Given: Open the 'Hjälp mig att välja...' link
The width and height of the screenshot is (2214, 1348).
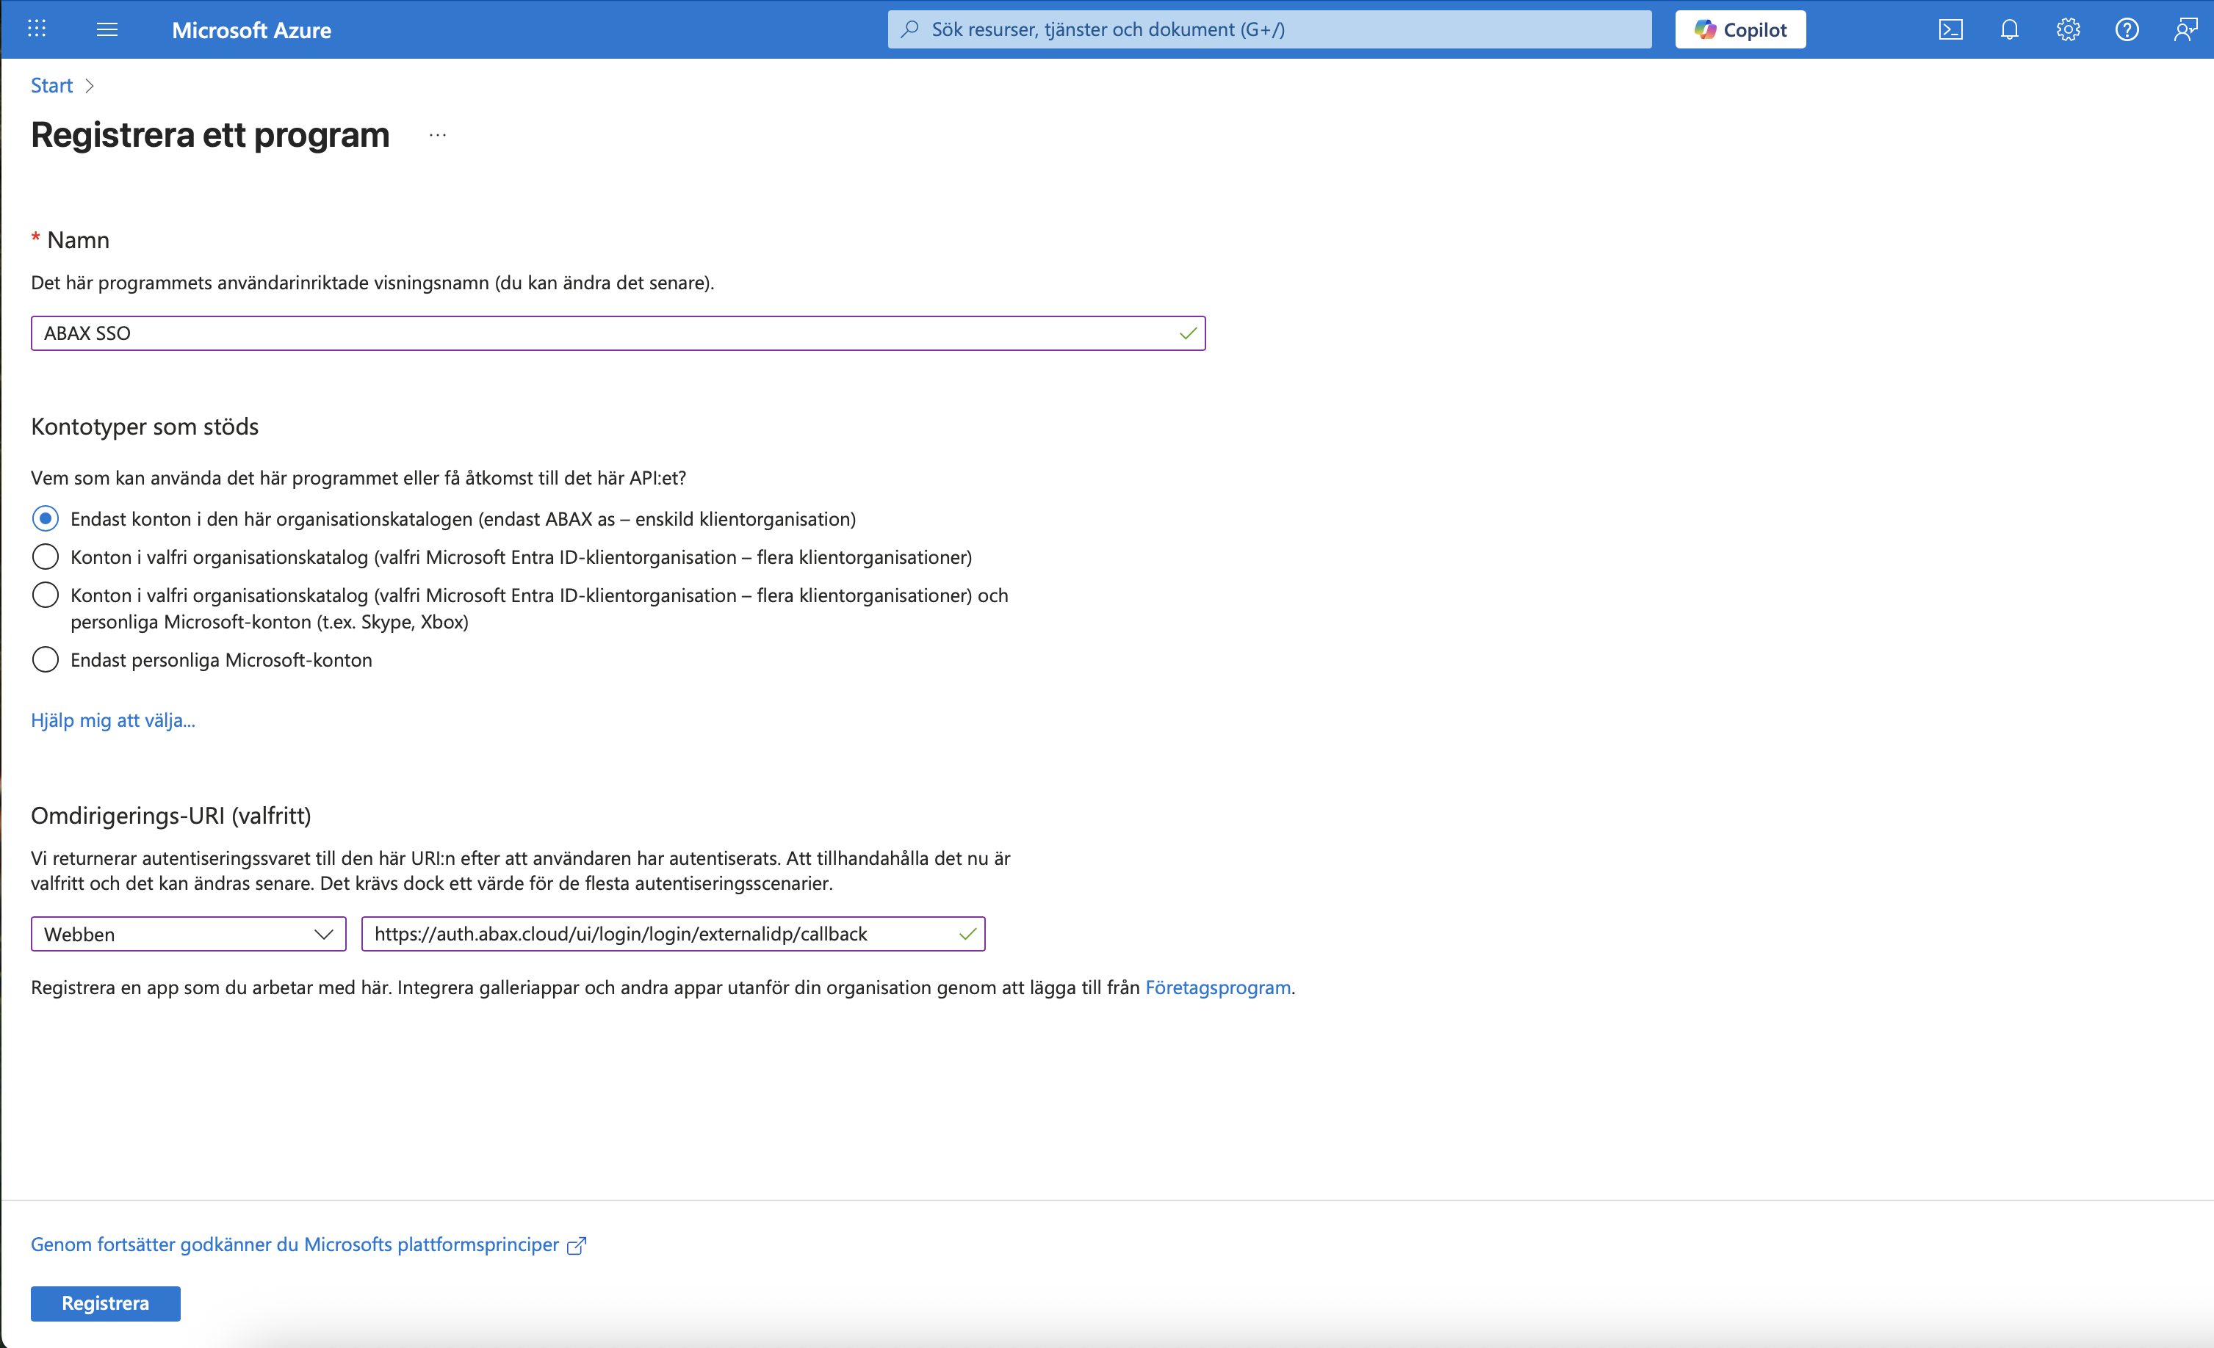Looking at the screenshot, I should point(113,720).
